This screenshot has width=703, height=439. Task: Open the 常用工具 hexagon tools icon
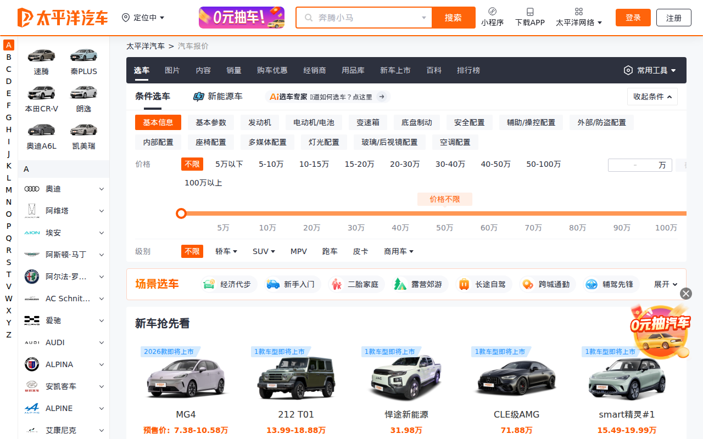628,70
